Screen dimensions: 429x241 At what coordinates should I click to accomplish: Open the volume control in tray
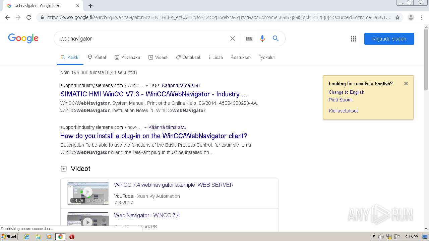tap(381, 237)
